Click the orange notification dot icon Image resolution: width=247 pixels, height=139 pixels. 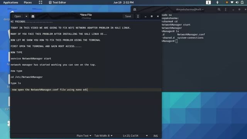pos(227,2)
